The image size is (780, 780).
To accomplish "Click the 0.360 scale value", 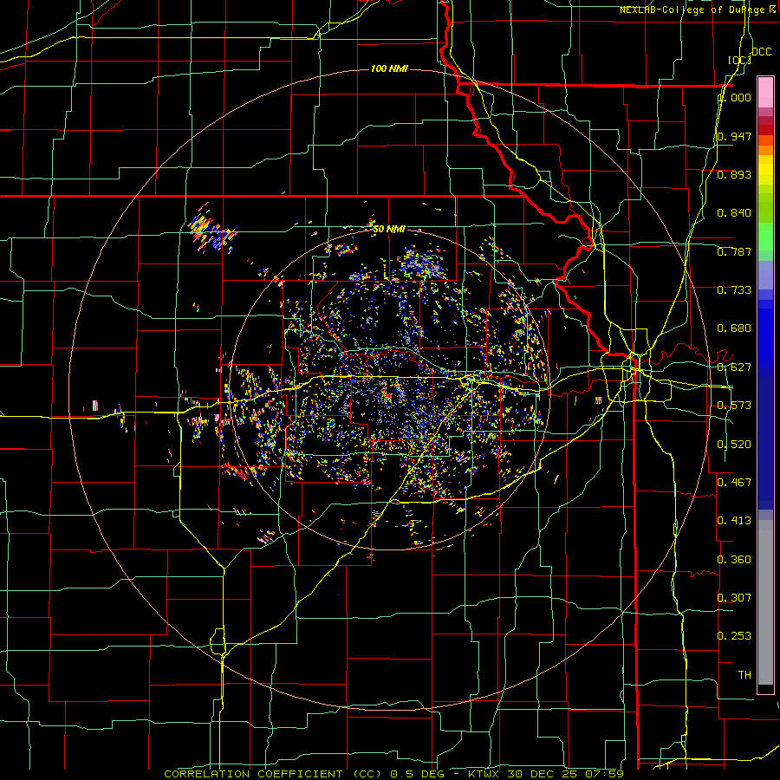I will coord(734,560).
